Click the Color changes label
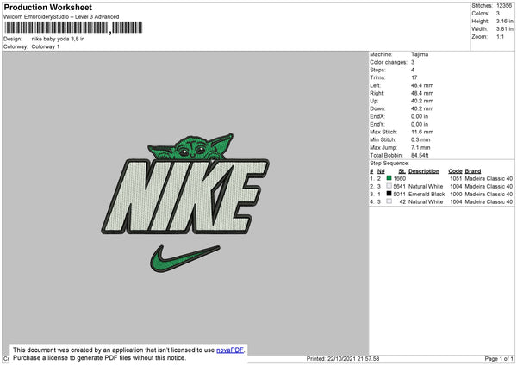This screenshot has height=365, width=517. (x=389, y=62)
